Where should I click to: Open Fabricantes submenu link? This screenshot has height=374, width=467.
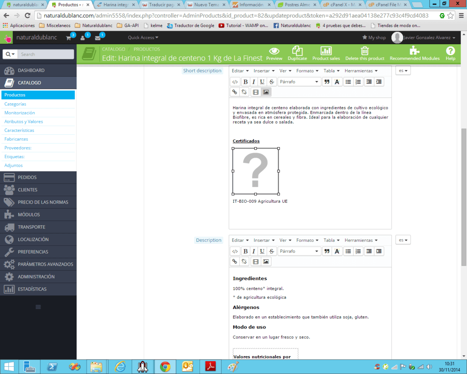[16, 139]
